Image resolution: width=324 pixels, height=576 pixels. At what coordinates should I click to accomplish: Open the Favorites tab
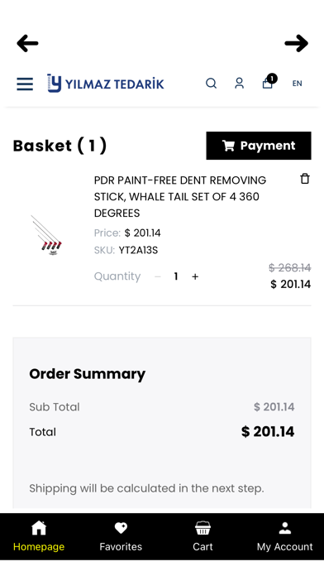[121, 537]
